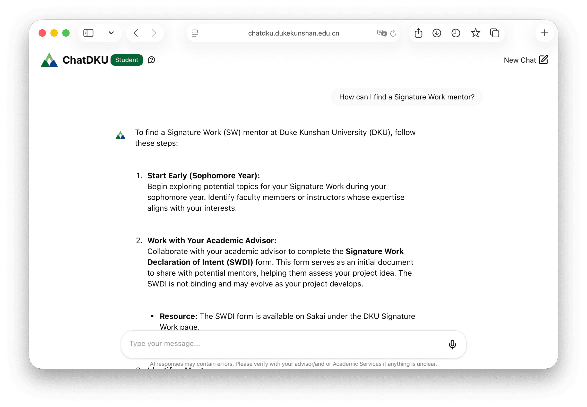Image resolution: width=587 pixels, height=407 pixels.
Task: Click the ChatDKU mountain logo
Action: pyautogui.click(x=49, y=60)
